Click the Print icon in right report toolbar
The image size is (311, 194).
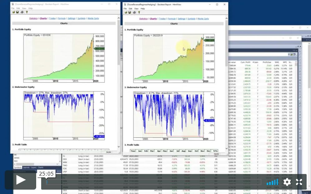click(x=134, y=12)
